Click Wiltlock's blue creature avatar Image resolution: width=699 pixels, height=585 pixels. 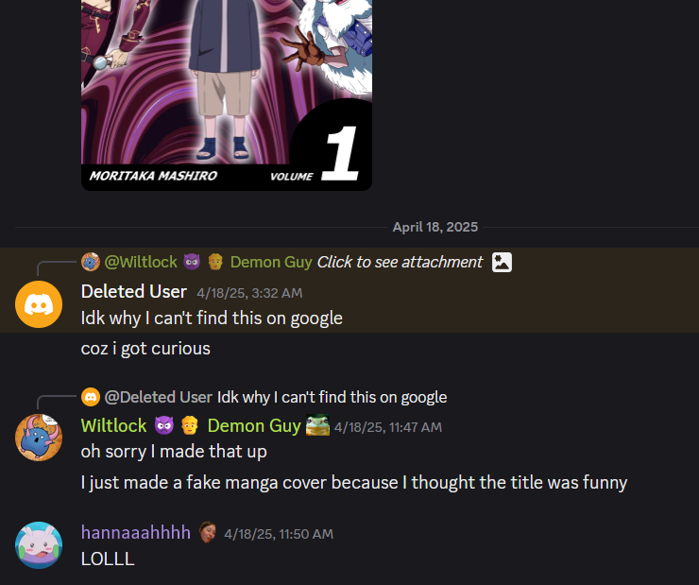[x=39, y=438]
